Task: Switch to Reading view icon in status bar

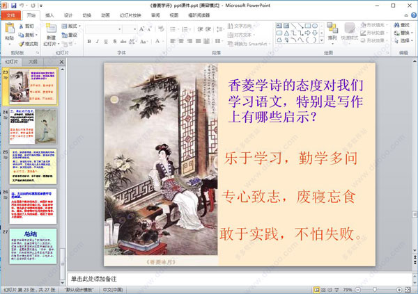Action: [330, 290]
